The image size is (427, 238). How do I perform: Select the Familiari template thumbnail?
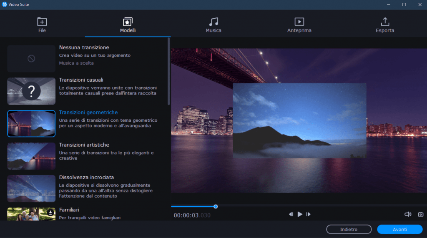31,214
